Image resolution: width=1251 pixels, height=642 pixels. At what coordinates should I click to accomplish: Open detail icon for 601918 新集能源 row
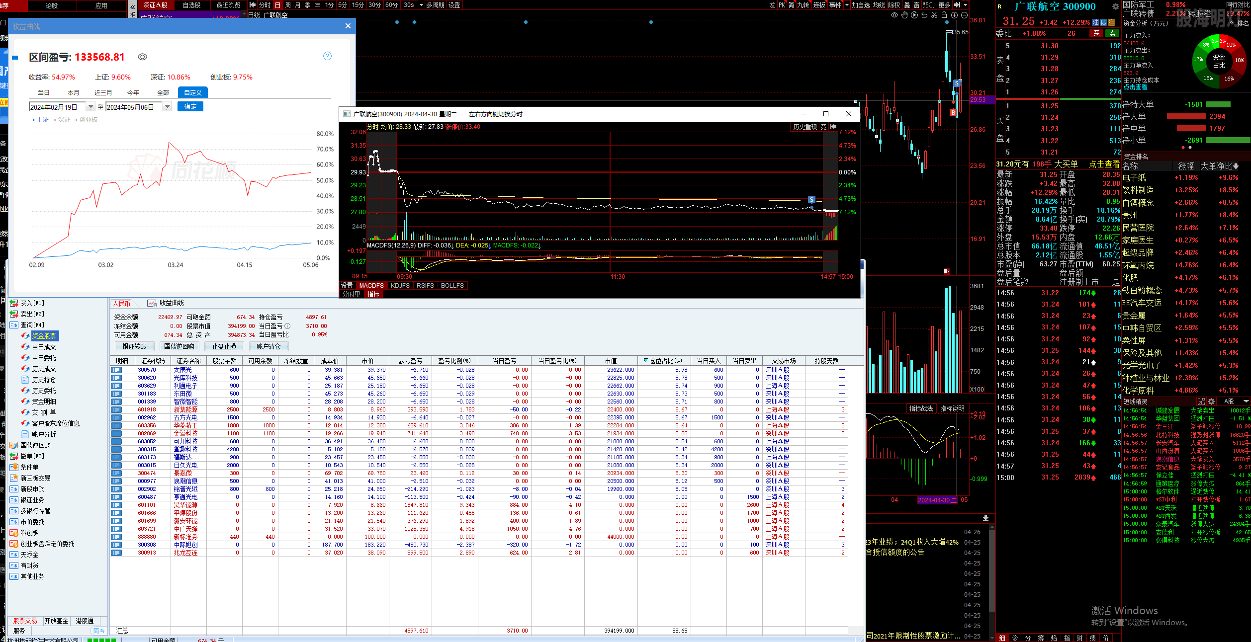pos(116,409)
